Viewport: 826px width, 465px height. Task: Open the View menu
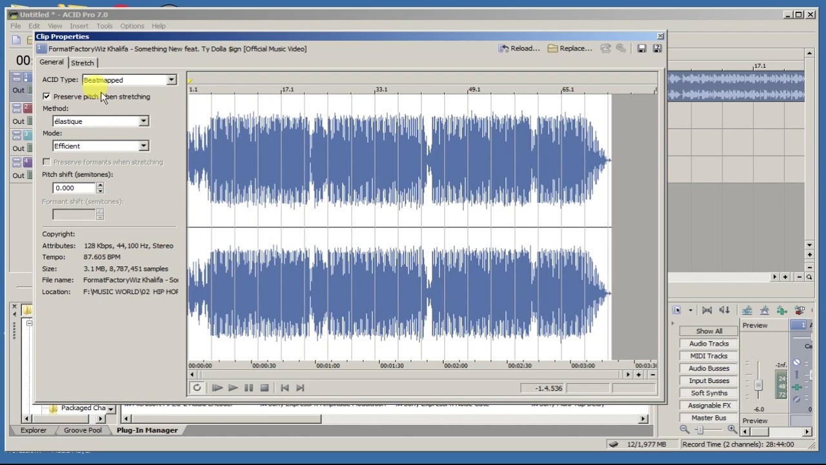[x=55, y=26]
